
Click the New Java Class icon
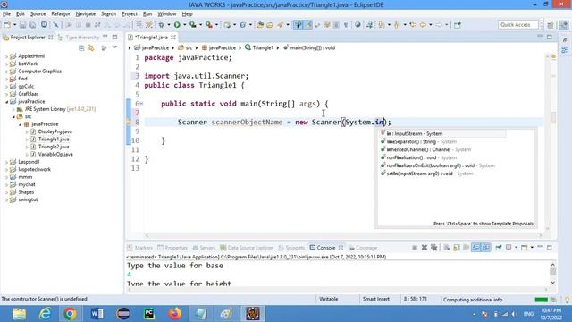click(x=242, y=25)
